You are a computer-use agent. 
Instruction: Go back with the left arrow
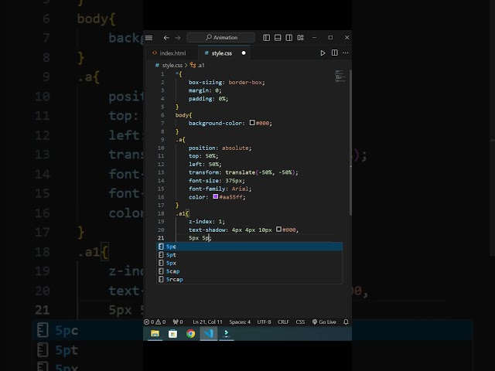(x=166, y=38)
